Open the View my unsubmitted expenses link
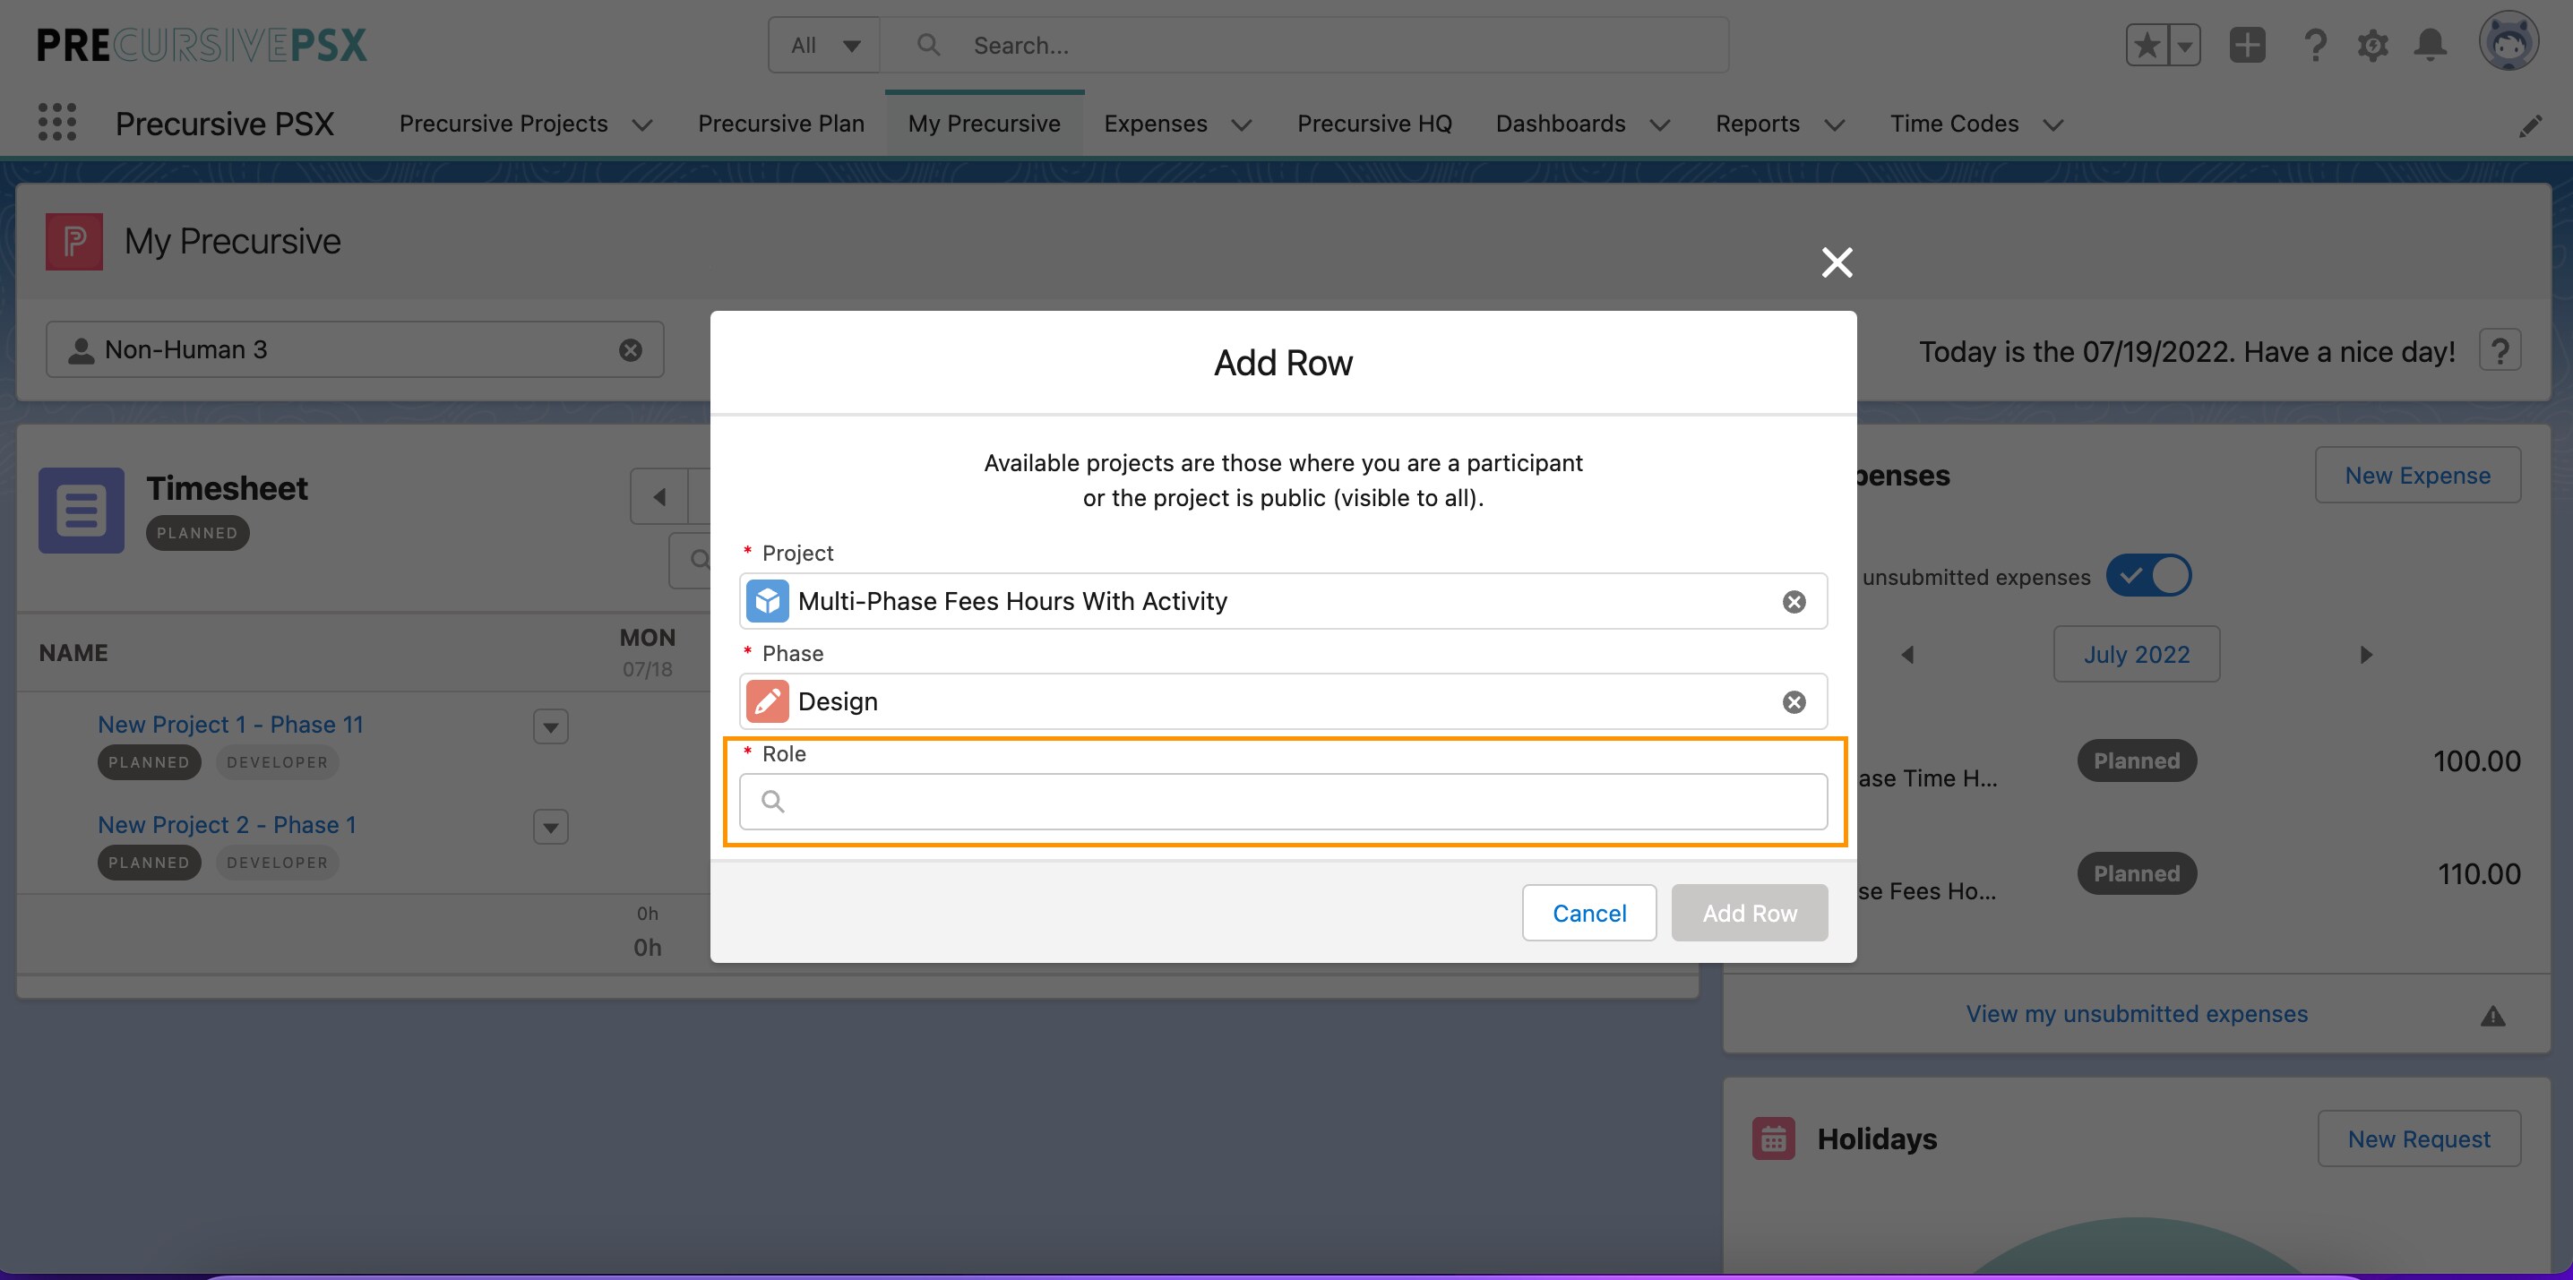Viewport: 2573px width, 1280px height. pyautogui.click(x=2138, y=1013)
